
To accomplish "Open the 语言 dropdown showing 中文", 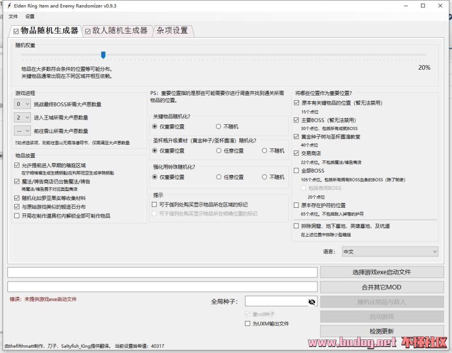I will [x=390, y=252].
